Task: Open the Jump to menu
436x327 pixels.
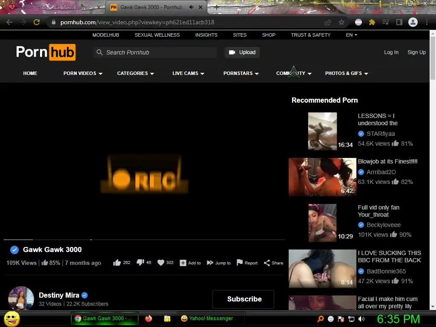Action: [x=218, y=263]
